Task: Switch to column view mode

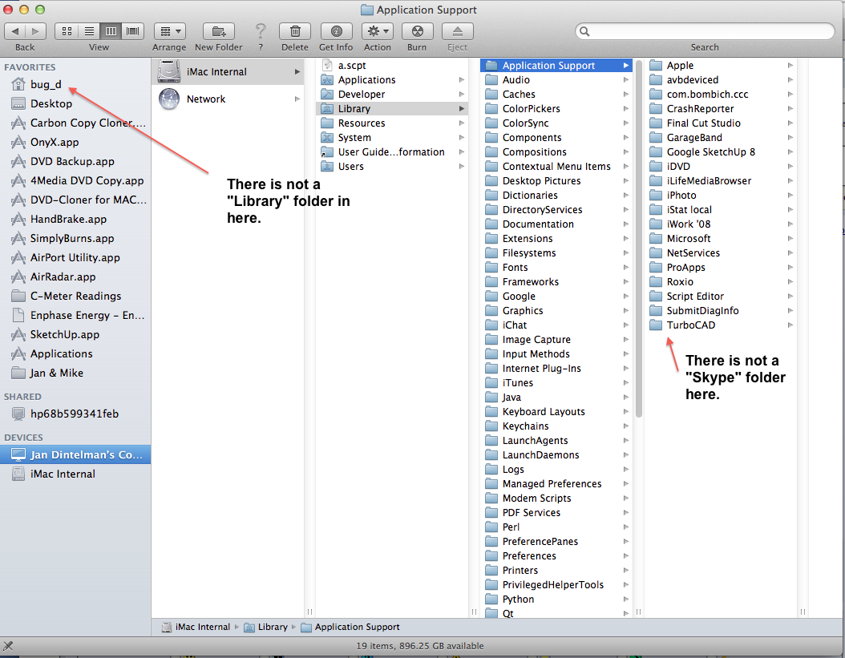Action: click(111, 31)
